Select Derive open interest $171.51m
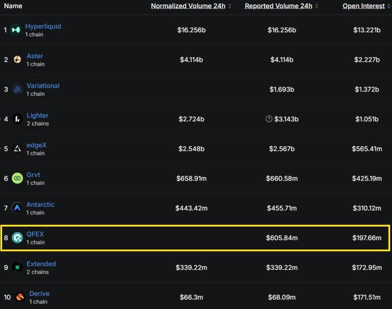The image size is (392, 309). coord(367,297)
